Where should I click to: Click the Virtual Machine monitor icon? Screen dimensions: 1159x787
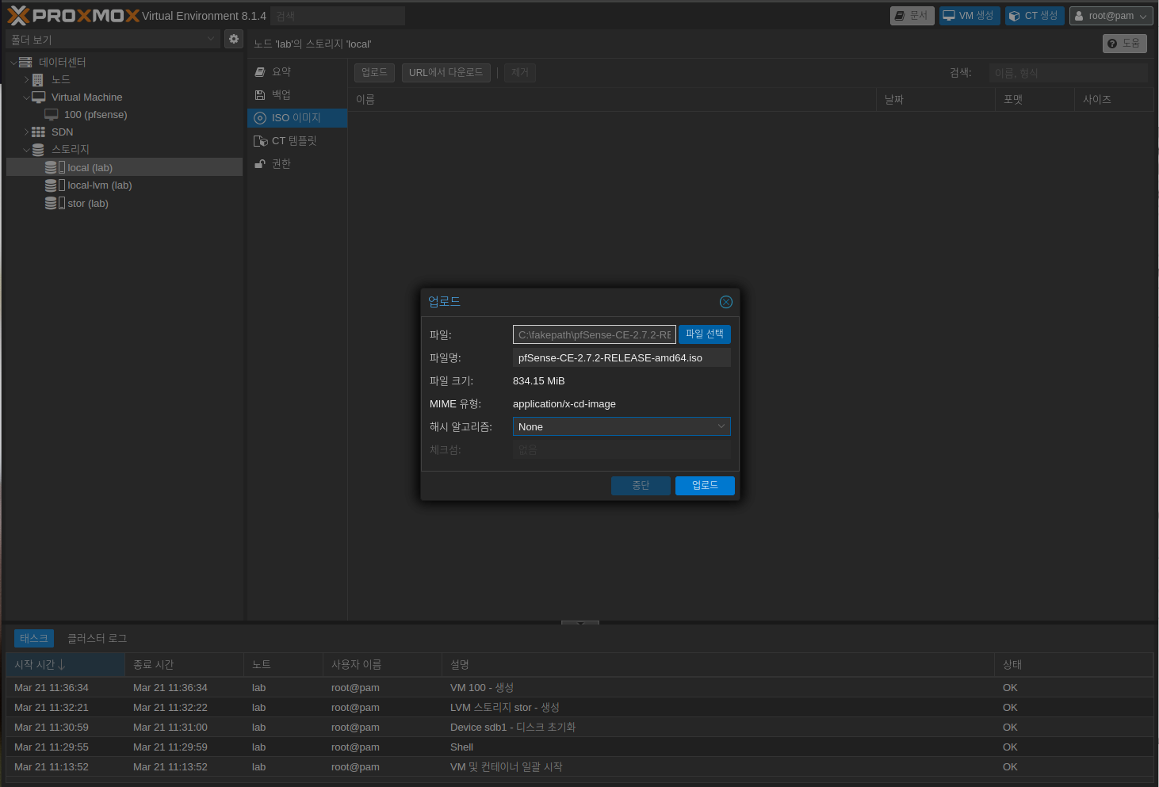[x=38, y=97]
